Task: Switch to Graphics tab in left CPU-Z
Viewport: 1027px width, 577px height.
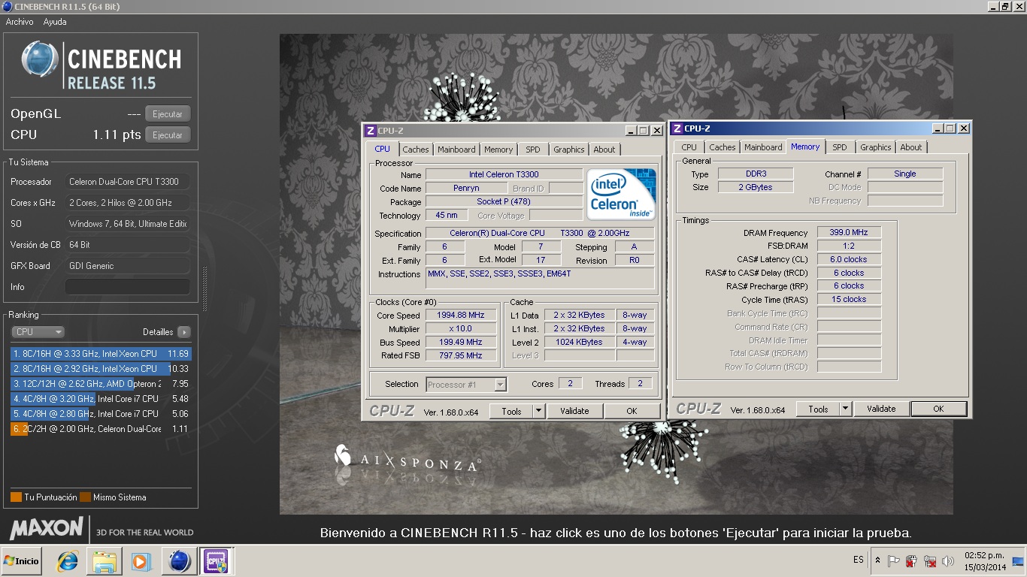Action: [569, 150]
